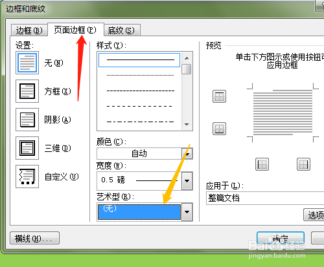The height and width of the screenshot is (267, 324).
Task: Choose the dash-dot line style
Action: click(x=140, y=122)
